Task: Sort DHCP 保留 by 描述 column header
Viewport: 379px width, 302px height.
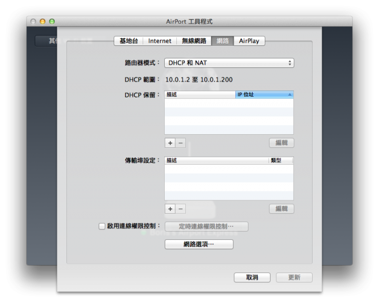Action: click(200, 95)
